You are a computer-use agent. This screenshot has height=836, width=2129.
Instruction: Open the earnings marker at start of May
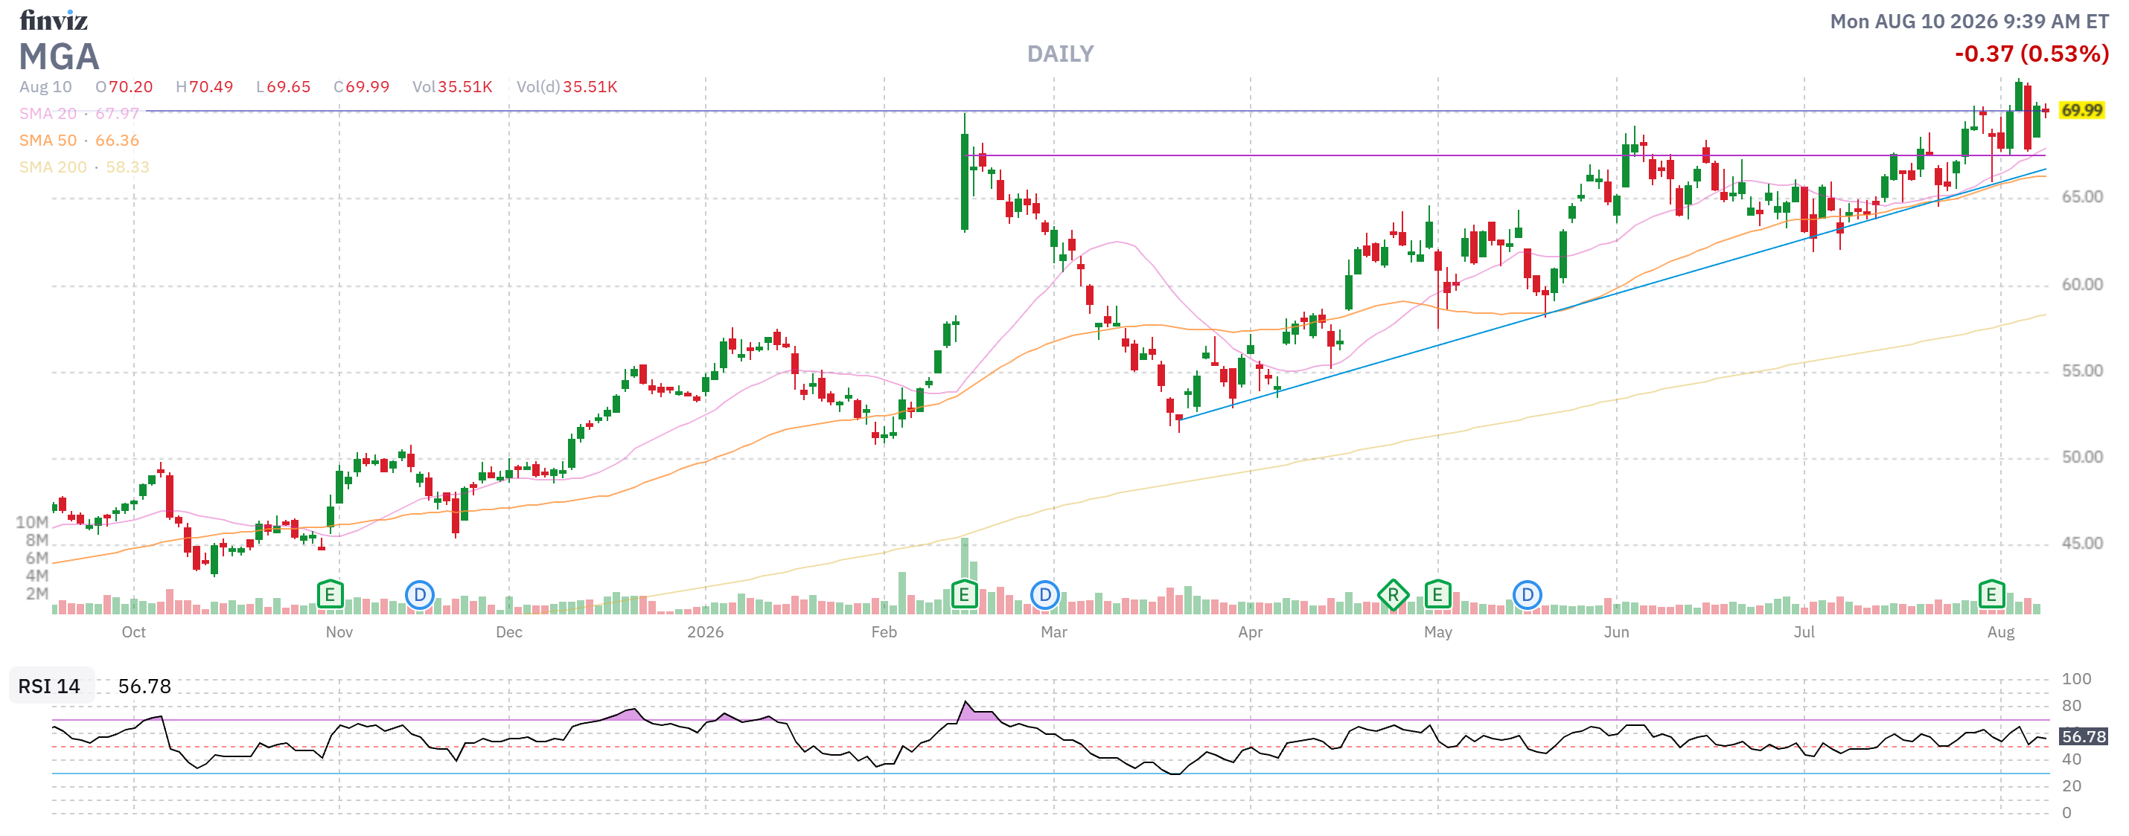pyautogui.click(x=1438, y=594)
